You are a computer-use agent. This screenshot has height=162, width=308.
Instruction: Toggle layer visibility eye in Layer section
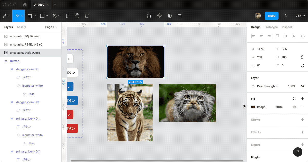(x=302, y=86)
